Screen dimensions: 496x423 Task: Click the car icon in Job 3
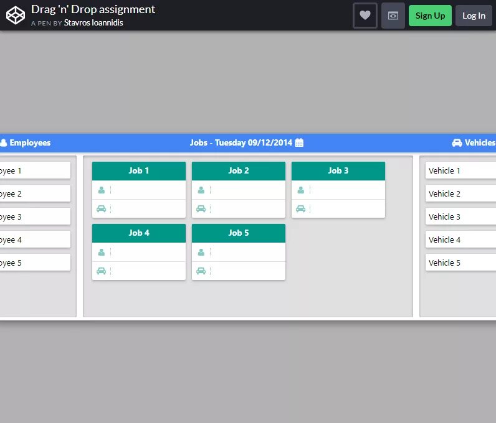pyautogui.click(x=300, y=208)
